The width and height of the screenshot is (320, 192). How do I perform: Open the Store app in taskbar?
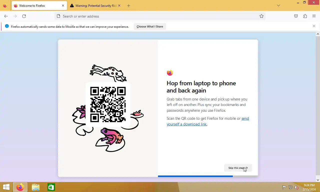pyautogui.click(x=51, y=187)
